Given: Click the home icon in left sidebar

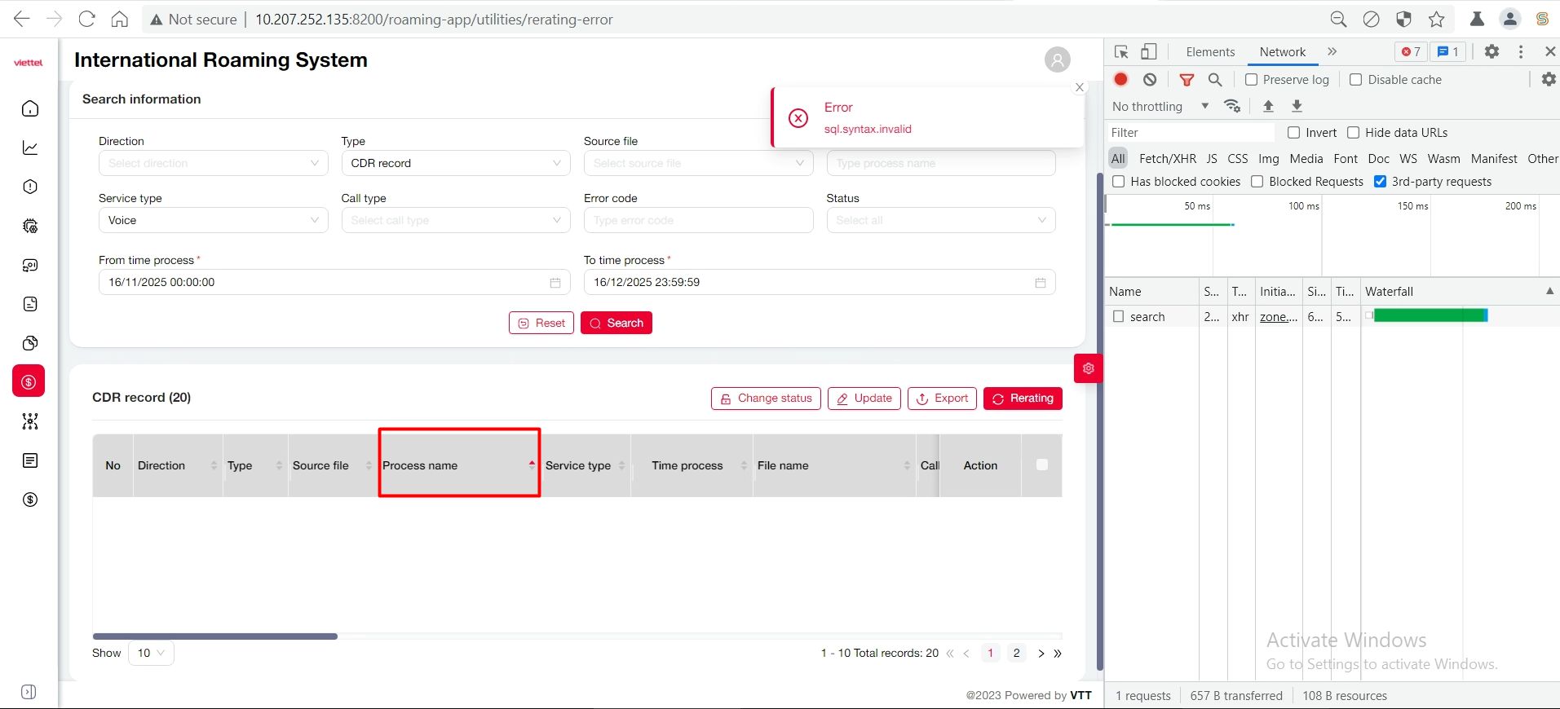Looking at the screenshot, I should click(30, 109).
